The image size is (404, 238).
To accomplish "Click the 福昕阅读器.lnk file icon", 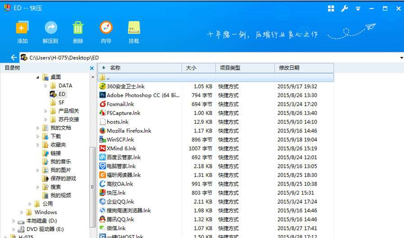I will (x=103, y=175).
